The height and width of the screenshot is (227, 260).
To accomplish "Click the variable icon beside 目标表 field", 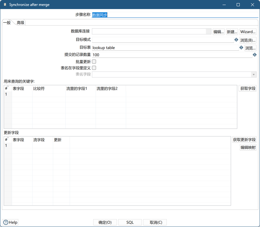I will coord(241,48).
